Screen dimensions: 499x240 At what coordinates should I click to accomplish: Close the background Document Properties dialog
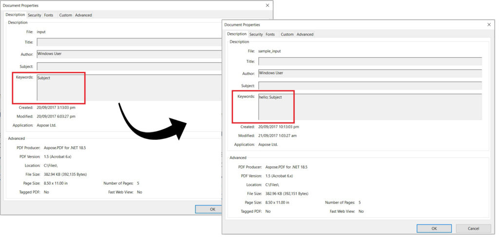pos(267,5)
